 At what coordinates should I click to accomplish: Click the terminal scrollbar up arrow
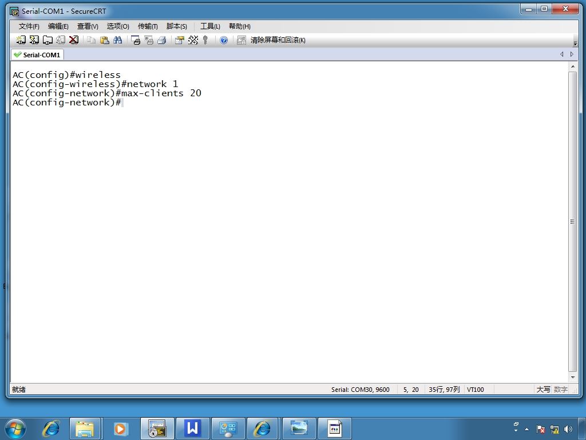point(572,66)
